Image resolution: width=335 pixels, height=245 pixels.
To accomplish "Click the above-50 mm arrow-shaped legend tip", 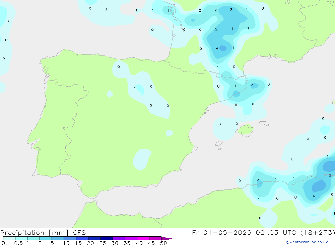I will [x=167, y=238].
